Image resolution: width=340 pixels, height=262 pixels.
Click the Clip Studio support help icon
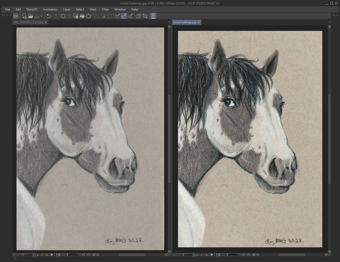(x=139, y=16)
